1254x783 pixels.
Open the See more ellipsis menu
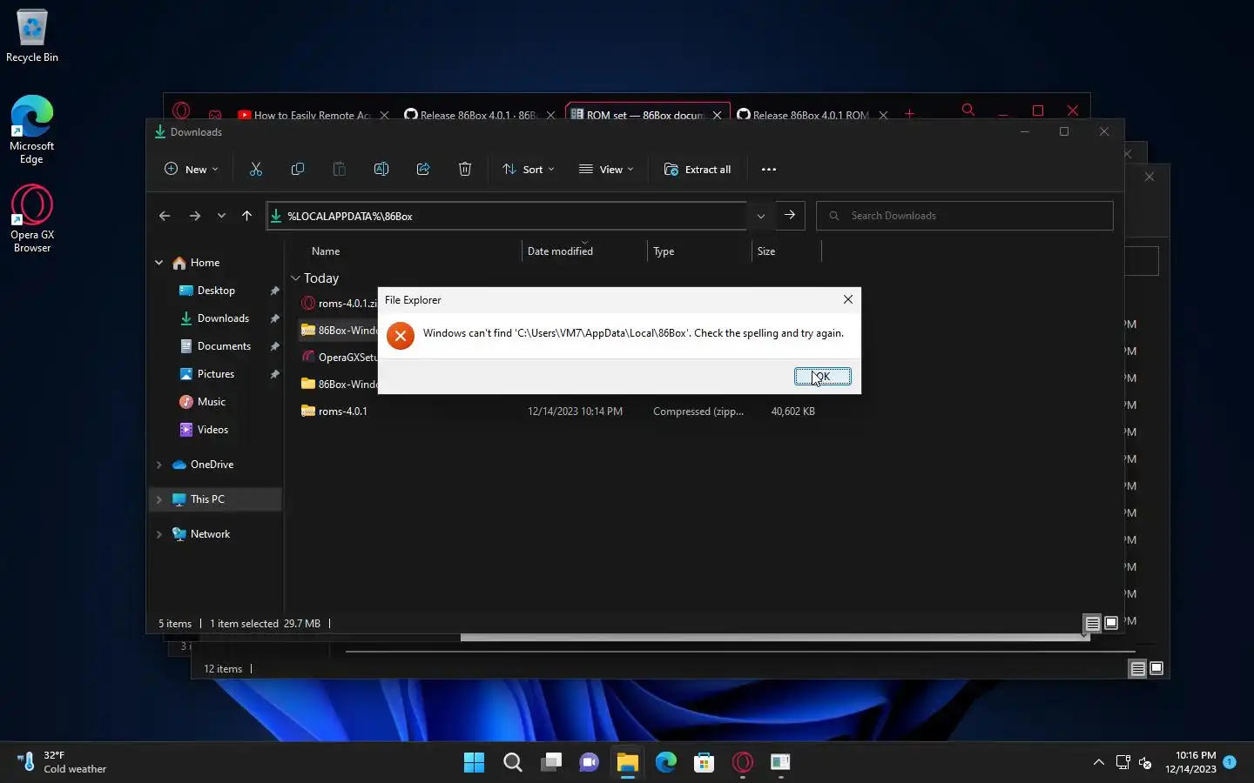coord(769,169)
